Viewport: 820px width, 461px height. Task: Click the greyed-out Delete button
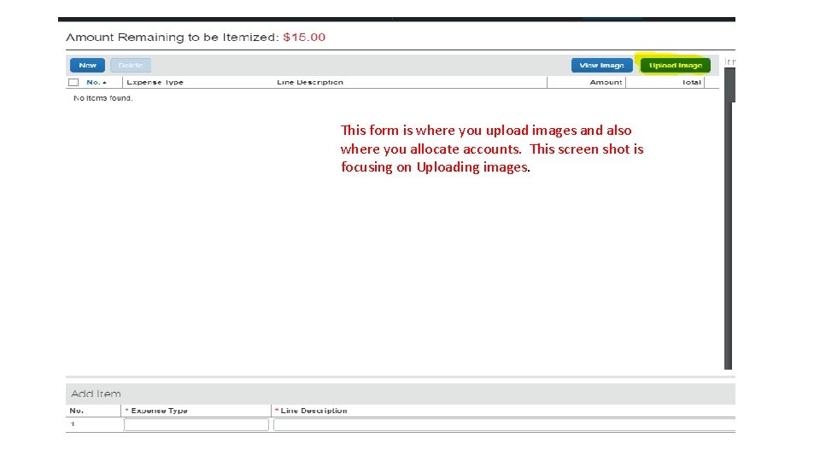(x=131, y=66)
